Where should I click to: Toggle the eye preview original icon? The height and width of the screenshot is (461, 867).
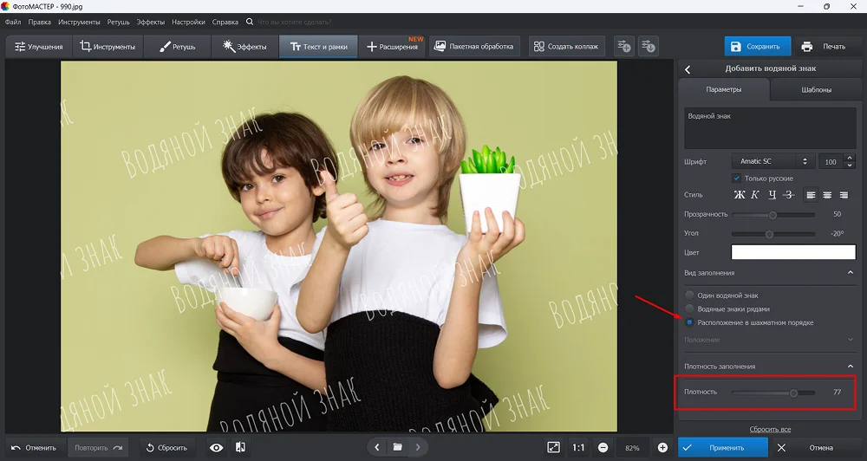[216, 448]
